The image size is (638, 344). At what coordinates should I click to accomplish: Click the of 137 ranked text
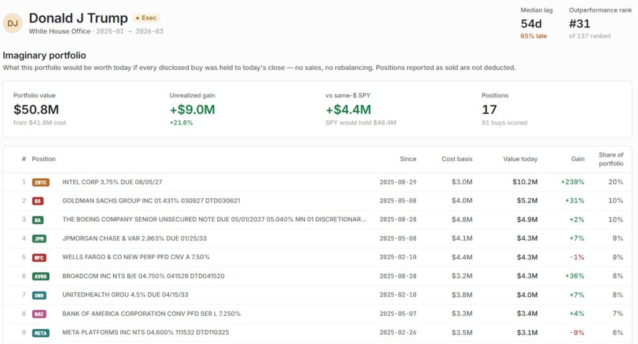pos(589,36)
